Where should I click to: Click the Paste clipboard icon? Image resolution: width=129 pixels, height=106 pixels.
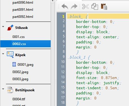pos(104,7)
